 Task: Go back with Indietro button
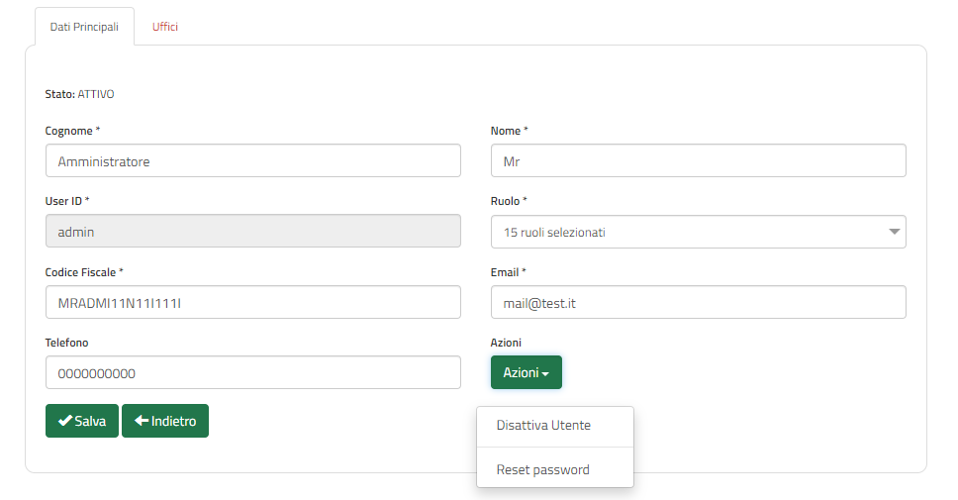[165, 421]
